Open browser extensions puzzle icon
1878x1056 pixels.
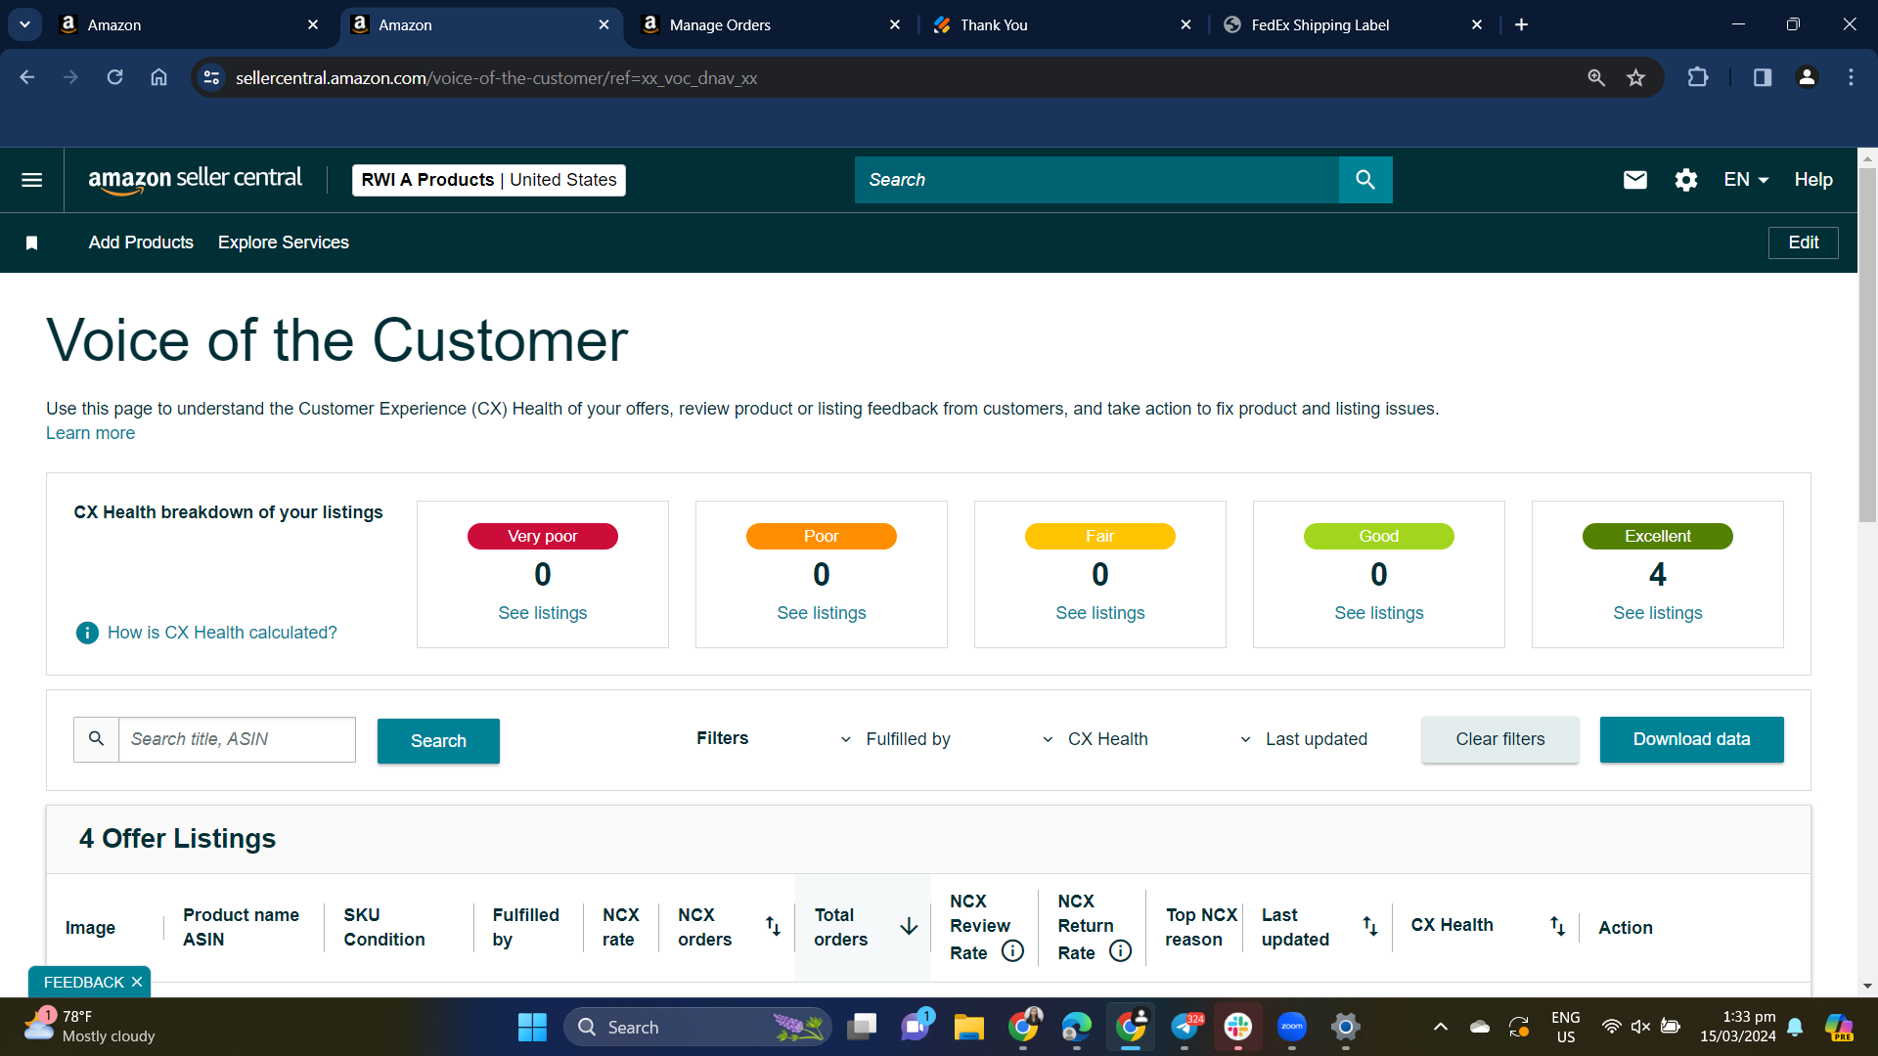tap(1698, 77)
